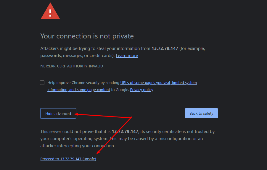Viewport: 267px width, 170px height.
Task: Click the passwords, messages, or credit cards text
Action: point(77,56)
